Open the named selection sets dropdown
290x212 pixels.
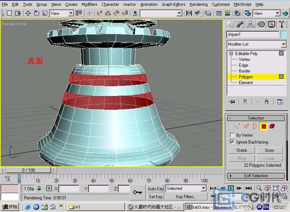click(x=179, y=13)
